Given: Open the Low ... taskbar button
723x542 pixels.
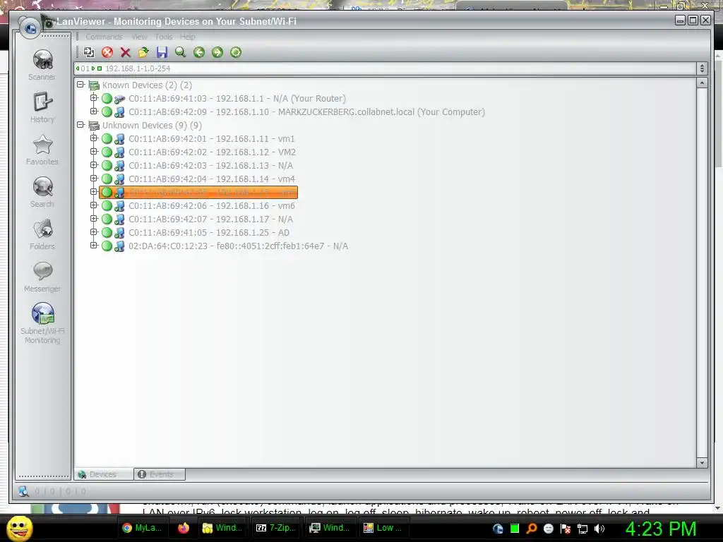Looking at the screenshot, I should point(383,528).
